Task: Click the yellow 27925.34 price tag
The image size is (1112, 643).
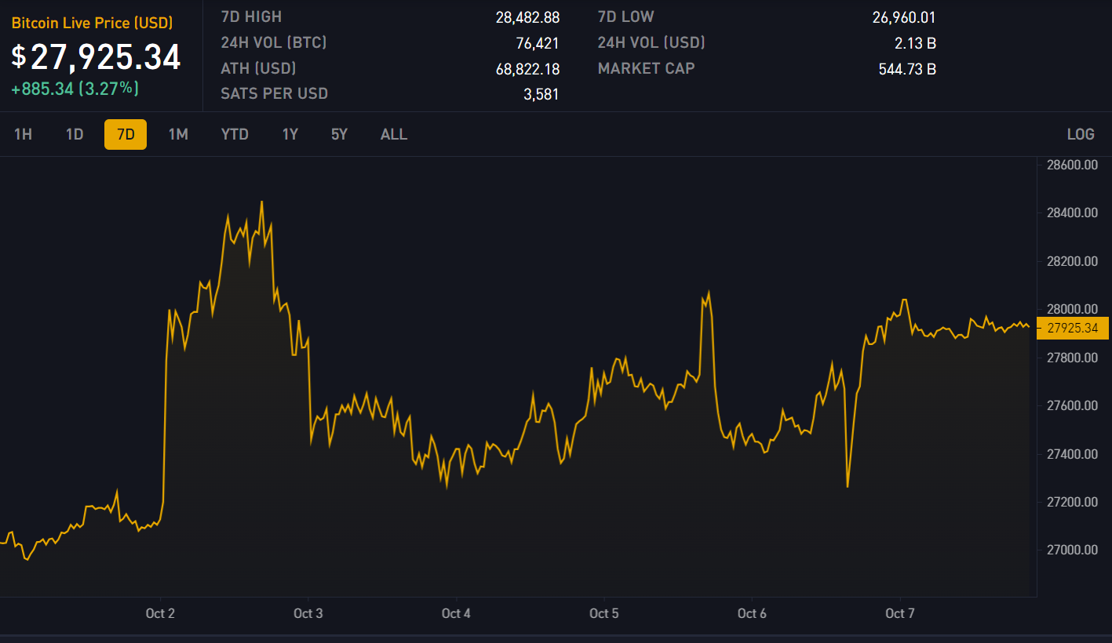Action: (1073, 328)
